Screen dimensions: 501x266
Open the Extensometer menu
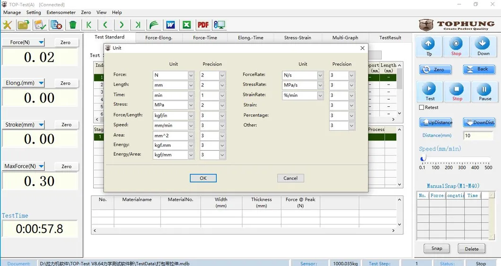61,12
